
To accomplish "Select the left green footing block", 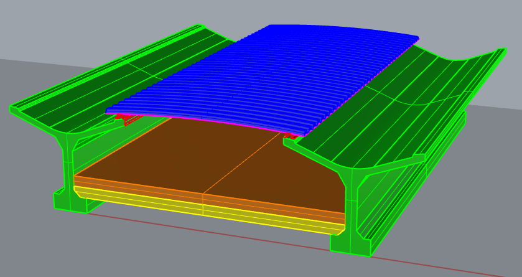I will (70, 202).
